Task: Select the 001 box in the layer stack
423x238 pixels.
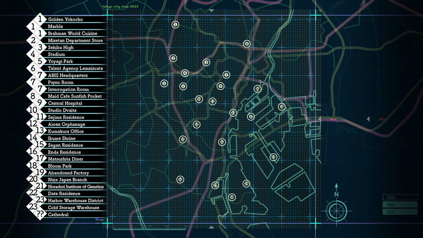Action: [x=400, y=212]
